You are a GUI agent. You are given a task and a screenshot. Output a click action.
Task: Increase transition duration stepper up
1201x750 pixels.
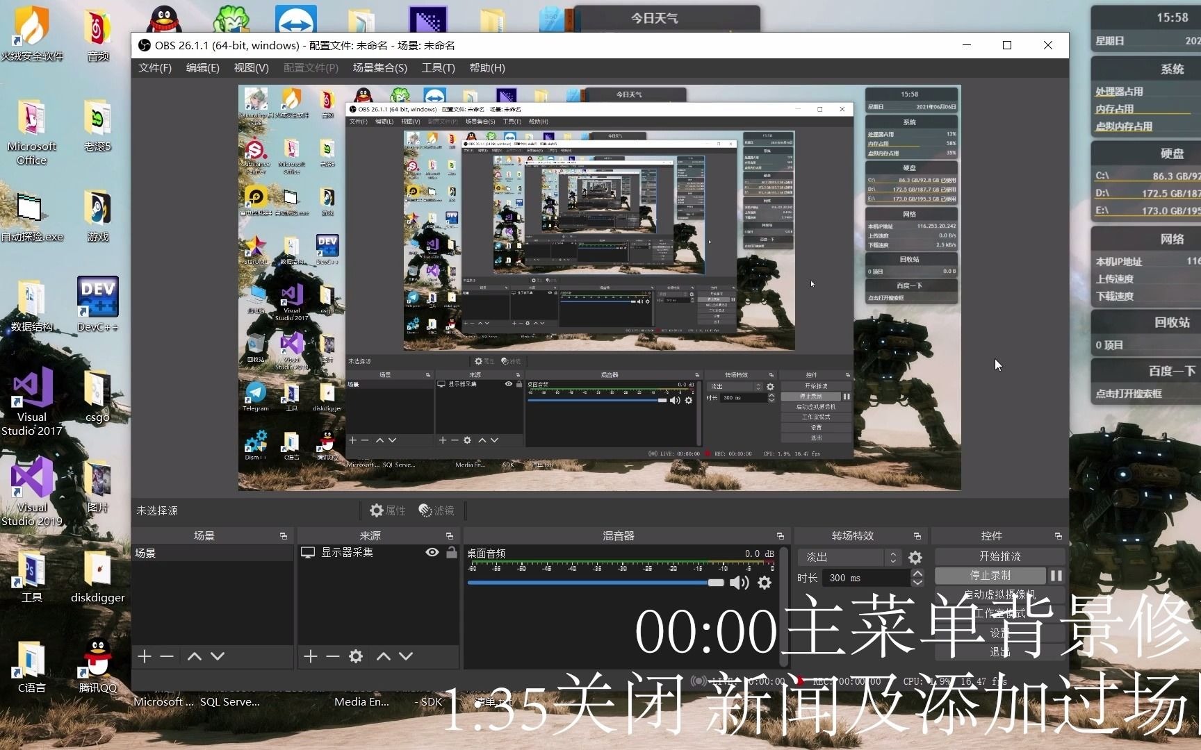(x=917, y=574)
